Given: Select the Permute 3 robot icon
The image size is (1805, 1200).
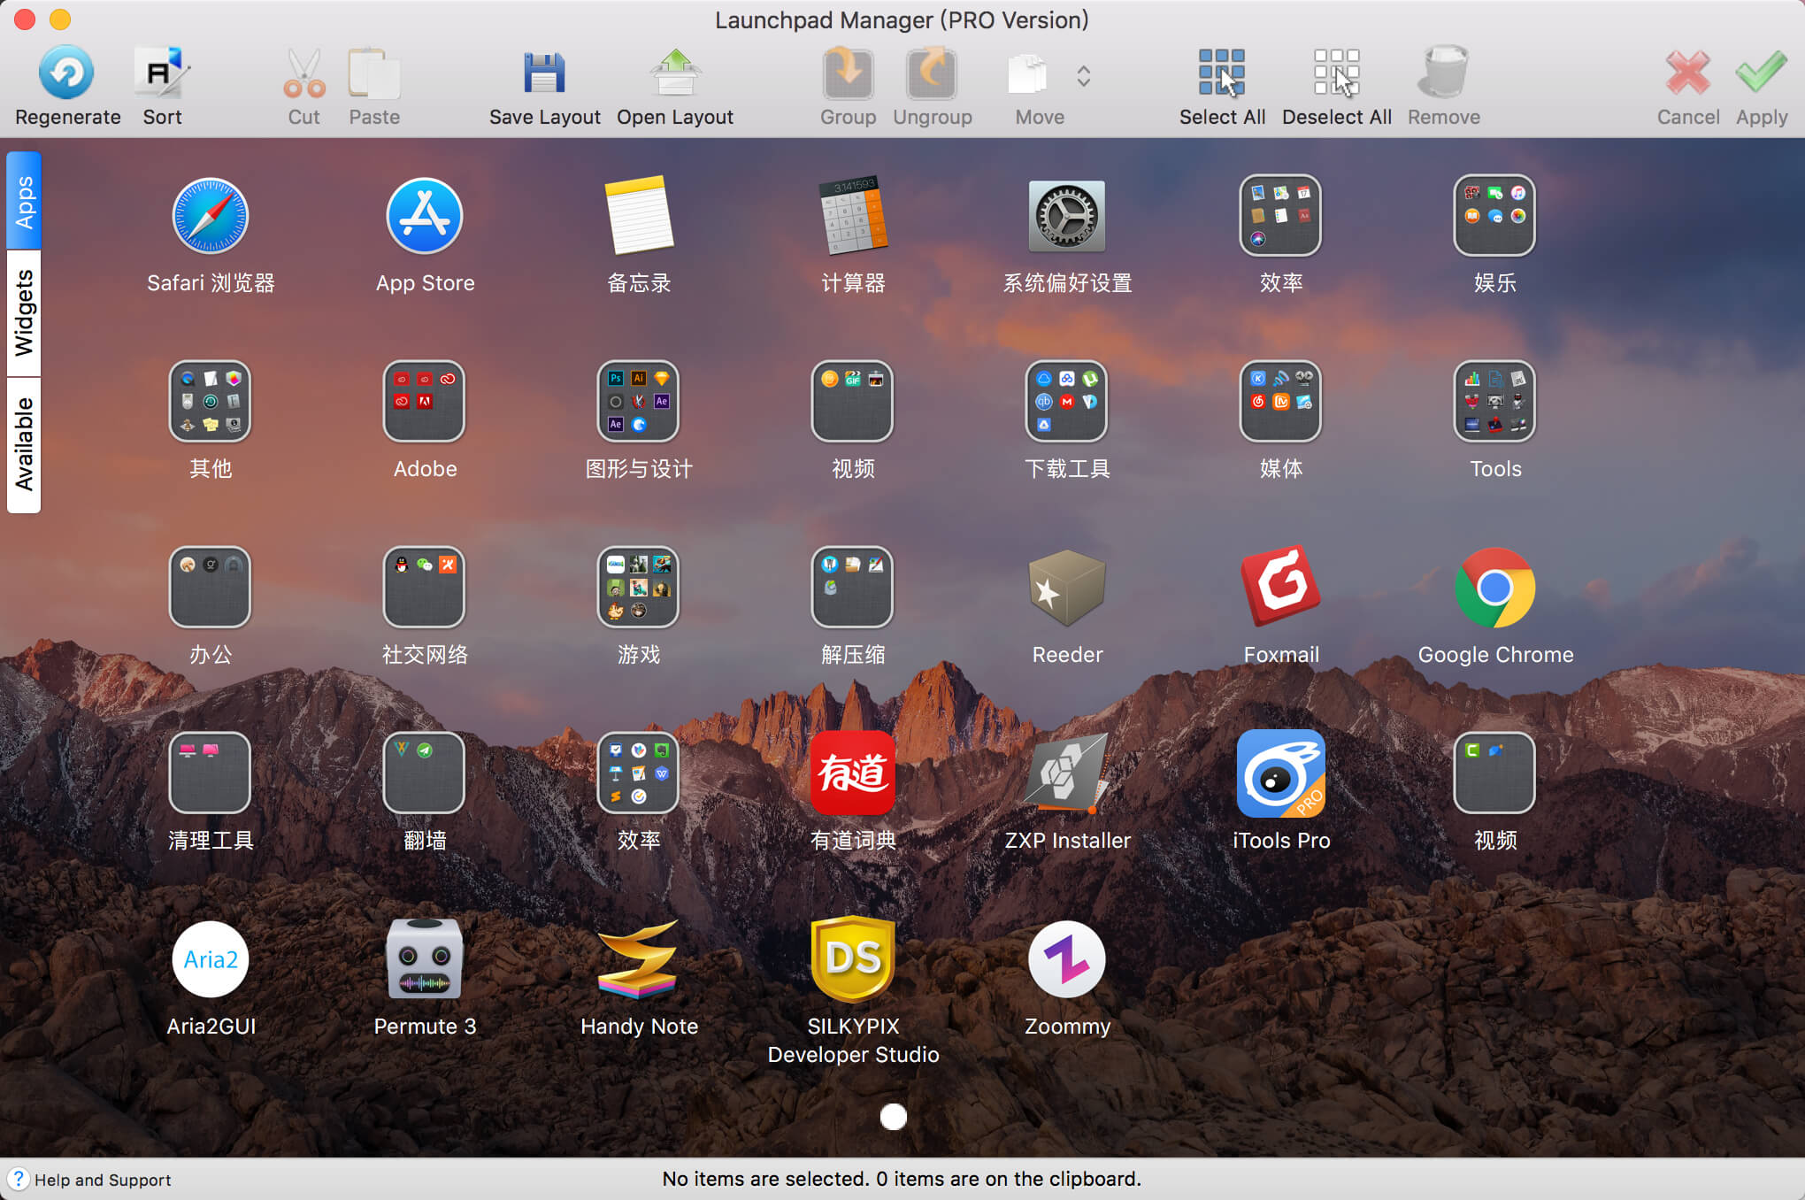Looking at the screenshot, I should click(x=425, y=959).
